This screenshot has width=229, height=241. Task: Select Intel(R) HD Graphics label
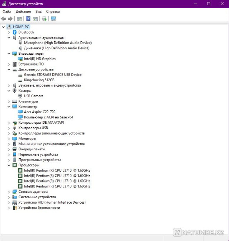40,59
